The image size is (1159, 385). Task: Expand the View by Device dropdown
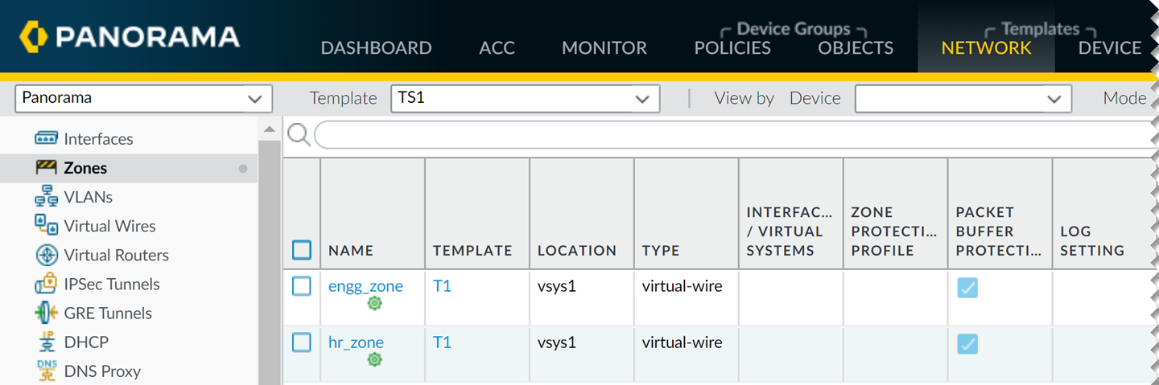coord(963,99)
